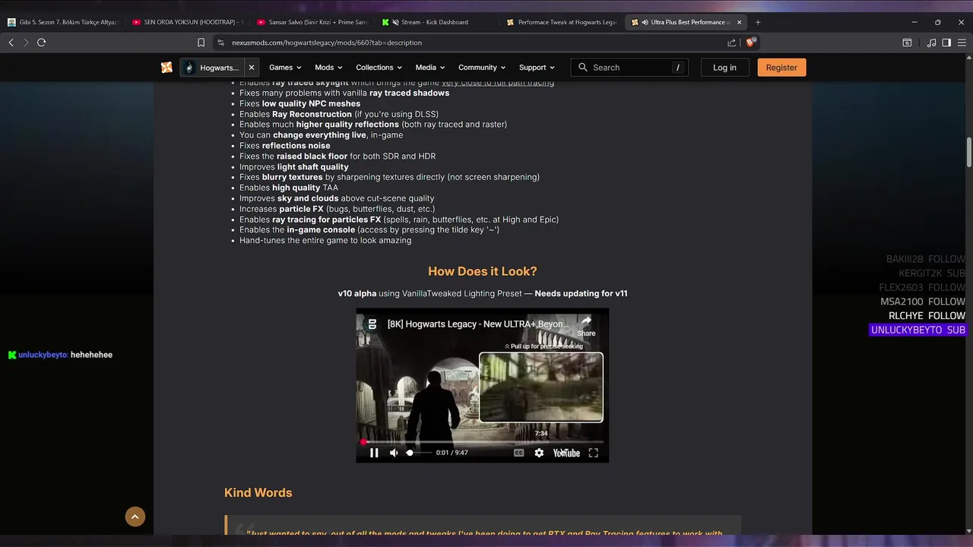
Task: Switch to the Stream - Kick Dashboard tab
Action: point(437,22)
